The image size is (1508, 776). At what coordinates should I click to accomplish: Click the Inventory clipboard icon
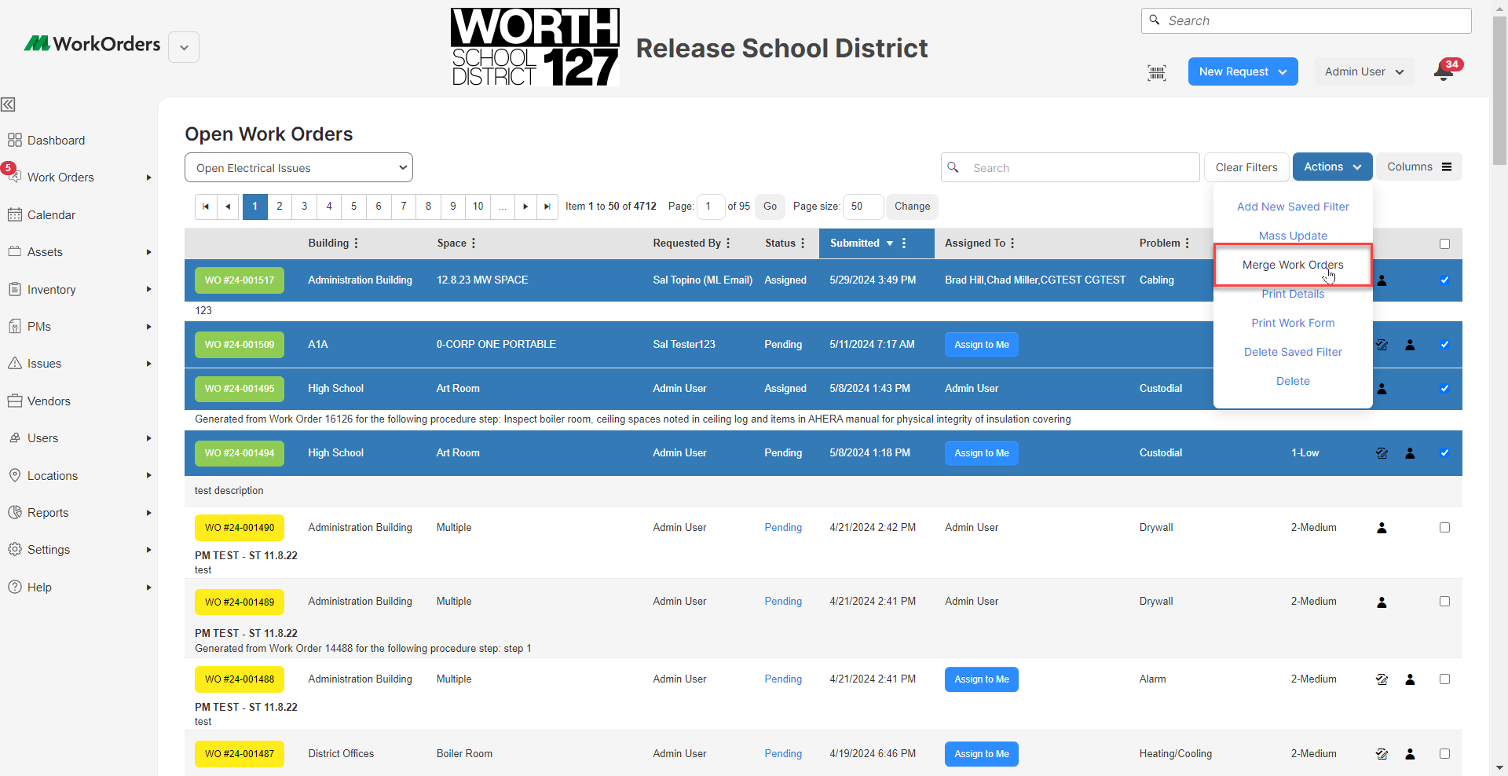[14, 289]
